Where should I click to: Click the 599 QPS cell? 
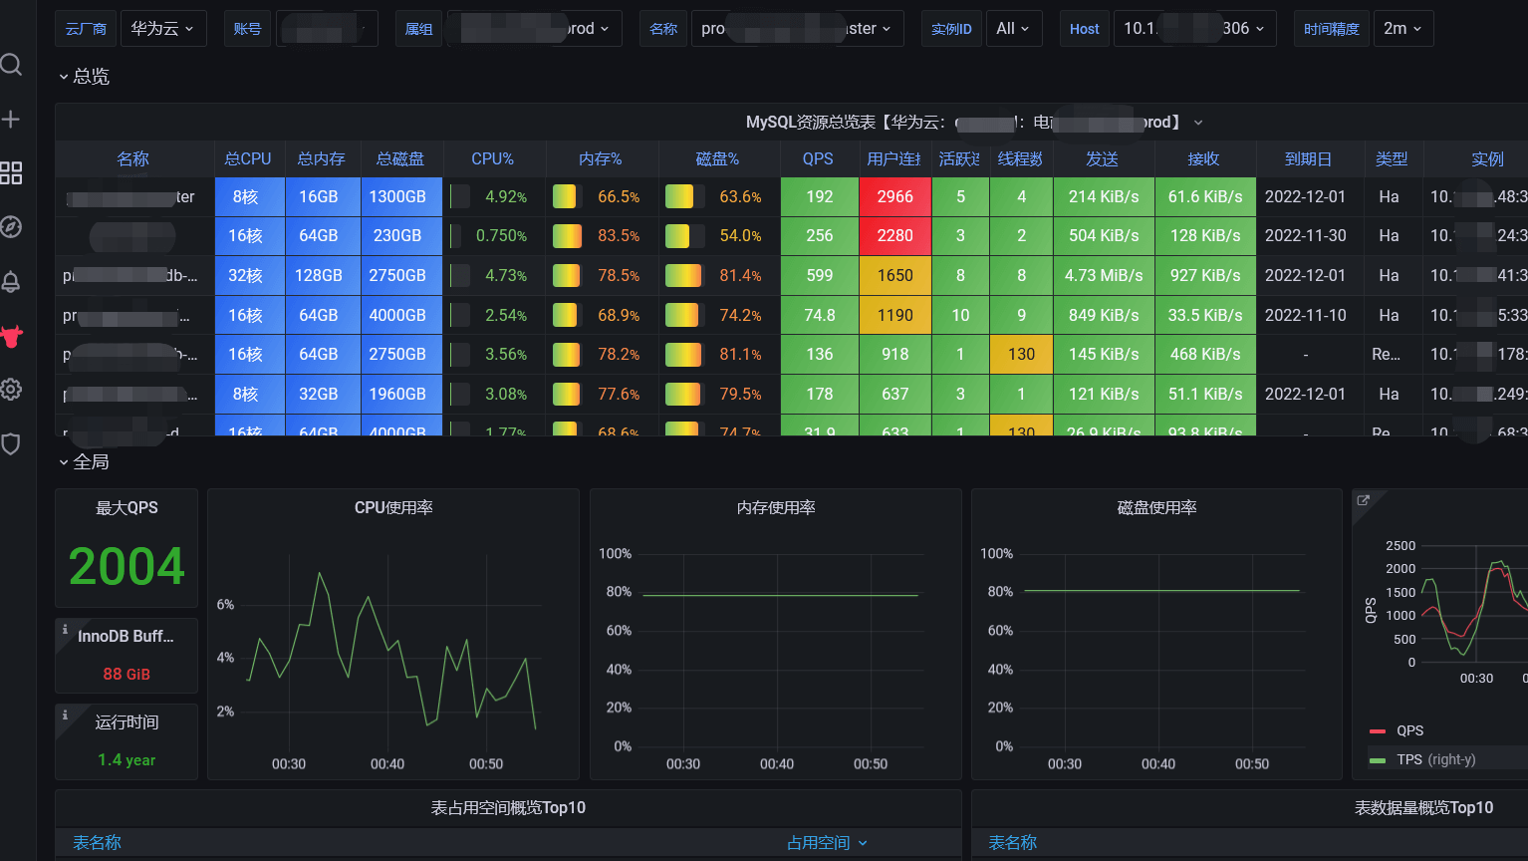pos(820,276)
